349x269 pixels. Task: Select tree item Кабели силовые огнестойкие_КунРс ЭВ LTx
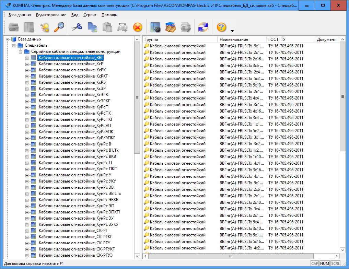pos(80,194)
